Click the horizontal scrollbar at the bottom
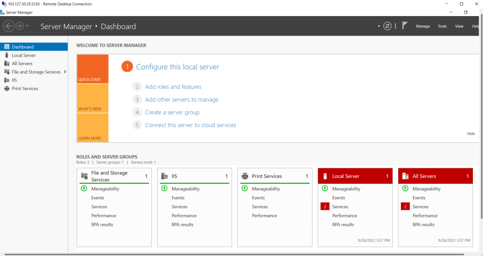 tap(234, 255)
